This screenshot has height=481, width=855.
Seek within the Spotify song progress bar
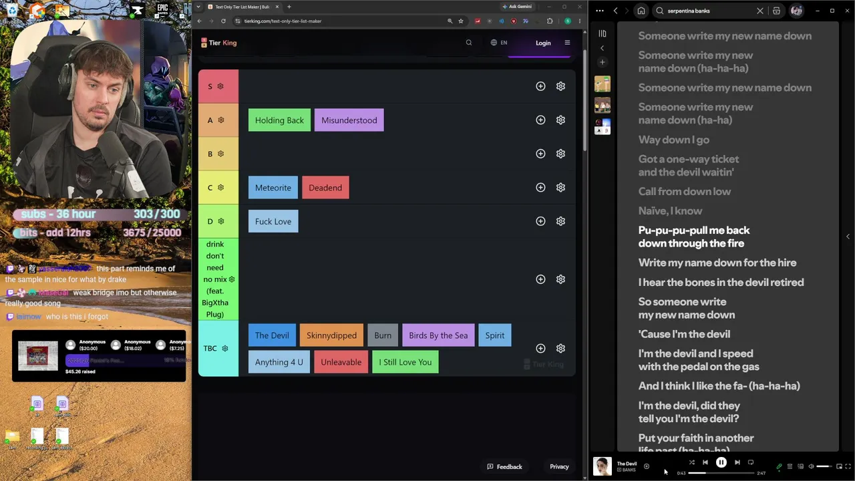[x=721, y=473]
